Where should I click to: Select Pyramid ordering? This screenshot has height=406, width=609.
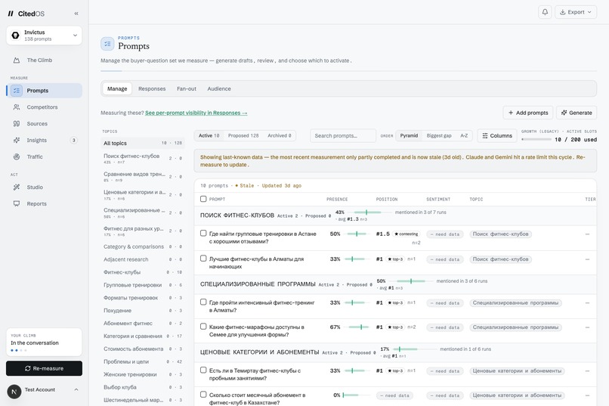(409, 135)
